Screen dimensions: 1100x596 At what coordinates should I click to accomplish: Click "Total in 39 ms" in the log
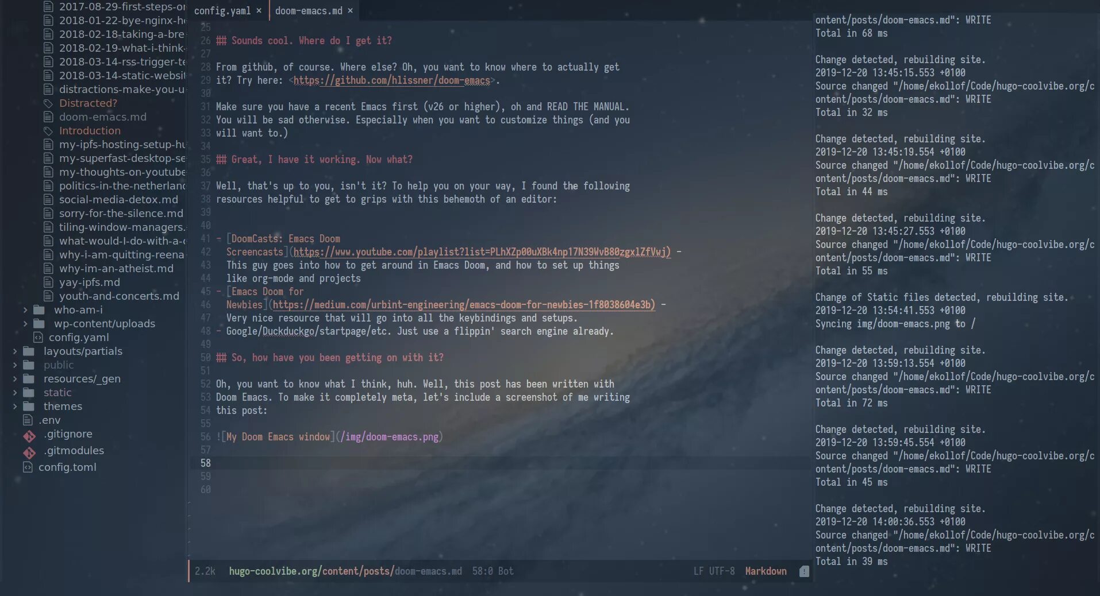(x=851, y=562)
